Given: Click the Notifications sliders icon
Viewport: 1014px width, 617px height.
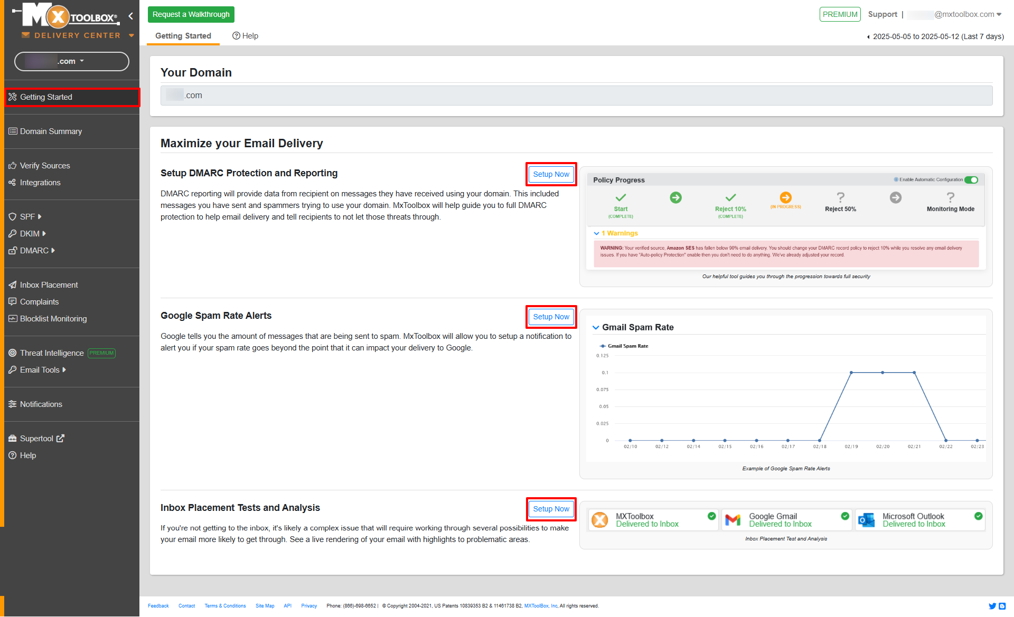Looking at the screenshot, I should [13, 404].
